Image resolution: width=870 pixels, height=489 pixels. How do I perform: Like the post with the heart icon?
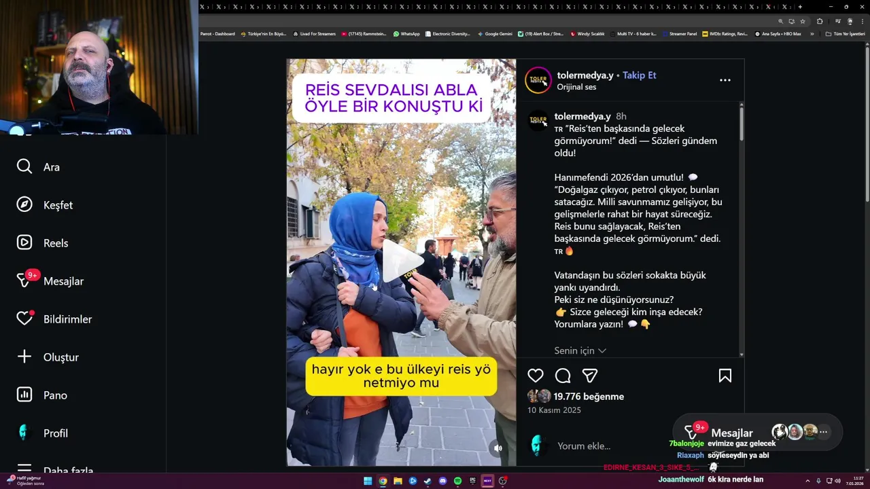pos(536,376)
